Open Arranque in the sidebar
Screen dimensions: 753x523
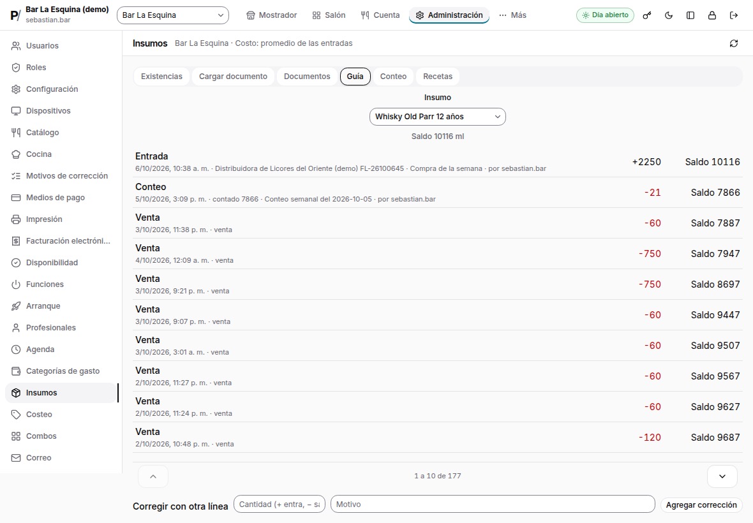pyautogui.click(x=61, y=306)
